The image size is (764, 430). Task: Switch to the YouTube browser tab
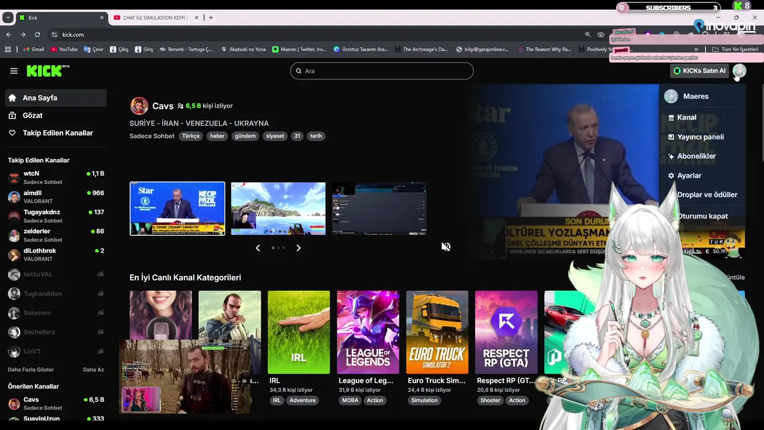tap(155, 17)
